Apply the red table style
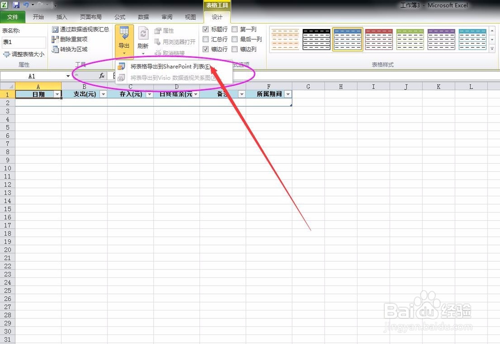The width and height of the screenshot is (500, 344). (379, 39)
